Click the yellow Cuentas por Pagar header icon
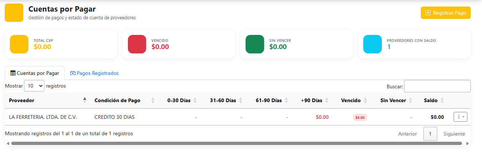The height and width of the screenshot is (153, 482). [14, 13]
